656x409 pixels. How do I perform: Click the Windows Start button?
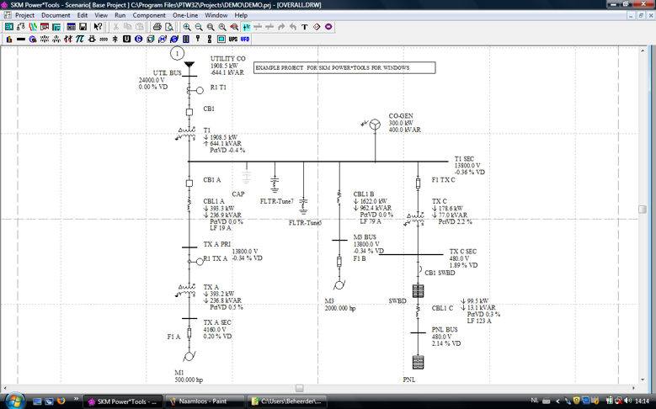pos(14,401)
